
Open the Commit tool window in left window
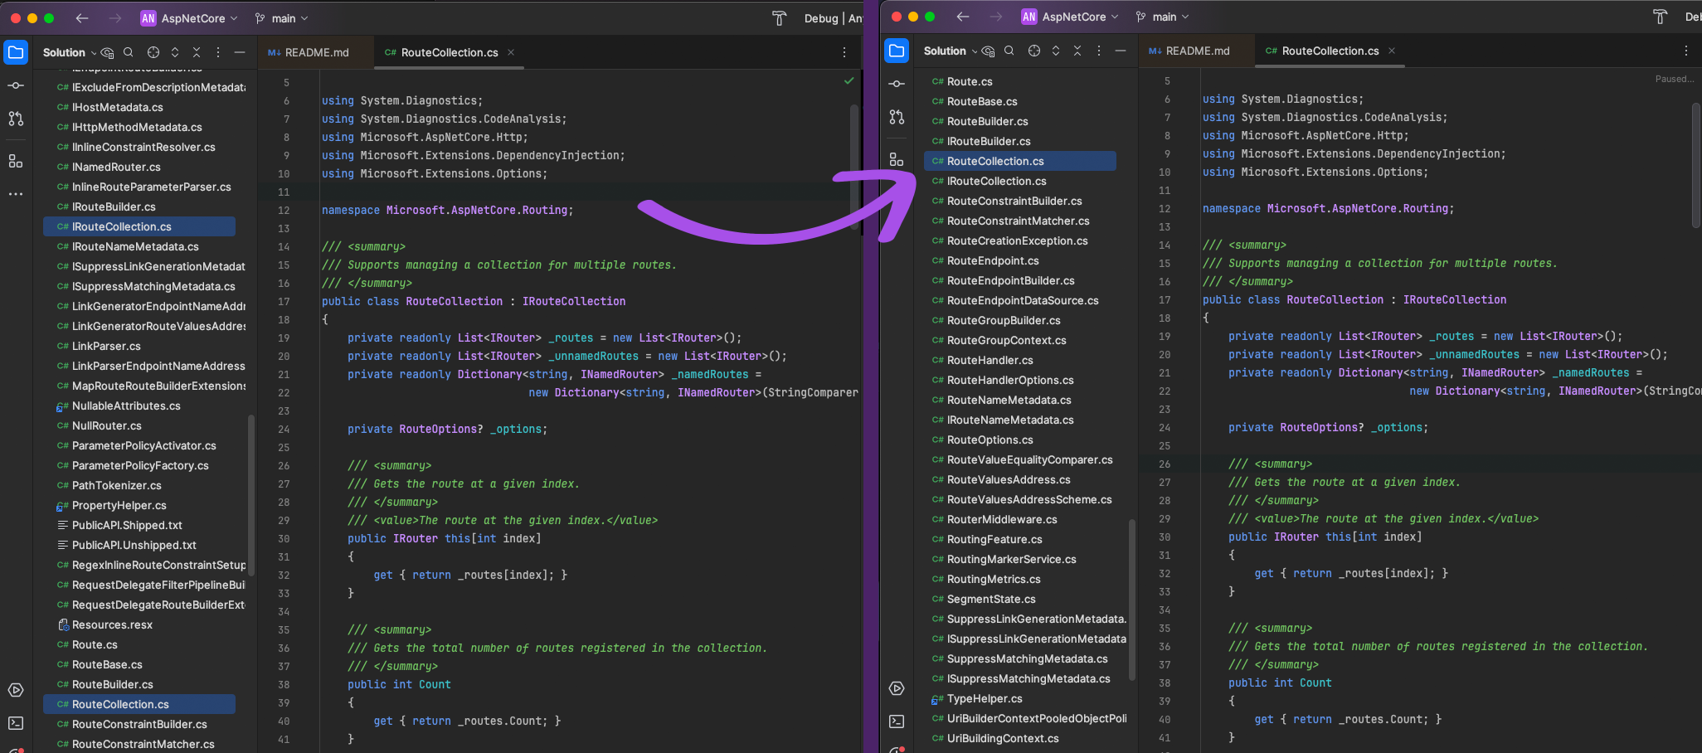(x=16, y=85)
